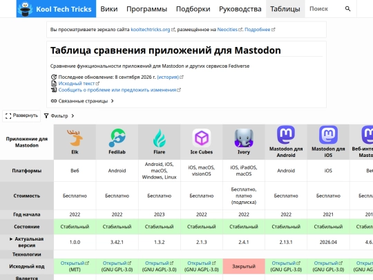Open the Вики menu

109,9
